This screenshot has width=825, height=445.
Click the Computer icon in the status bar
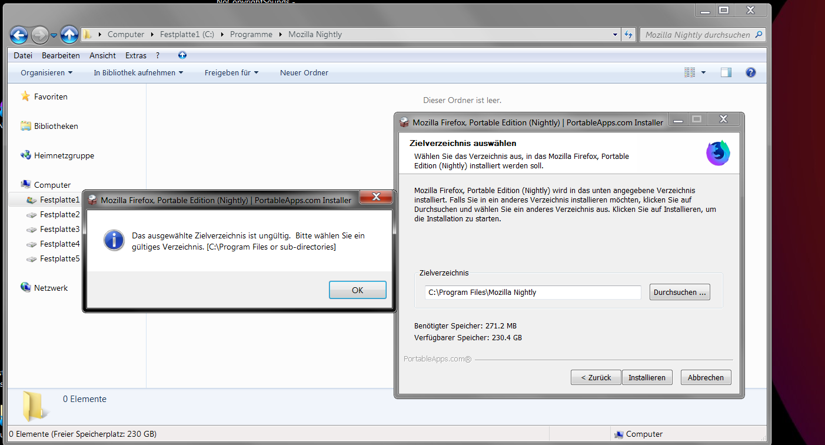pos(618,434)
